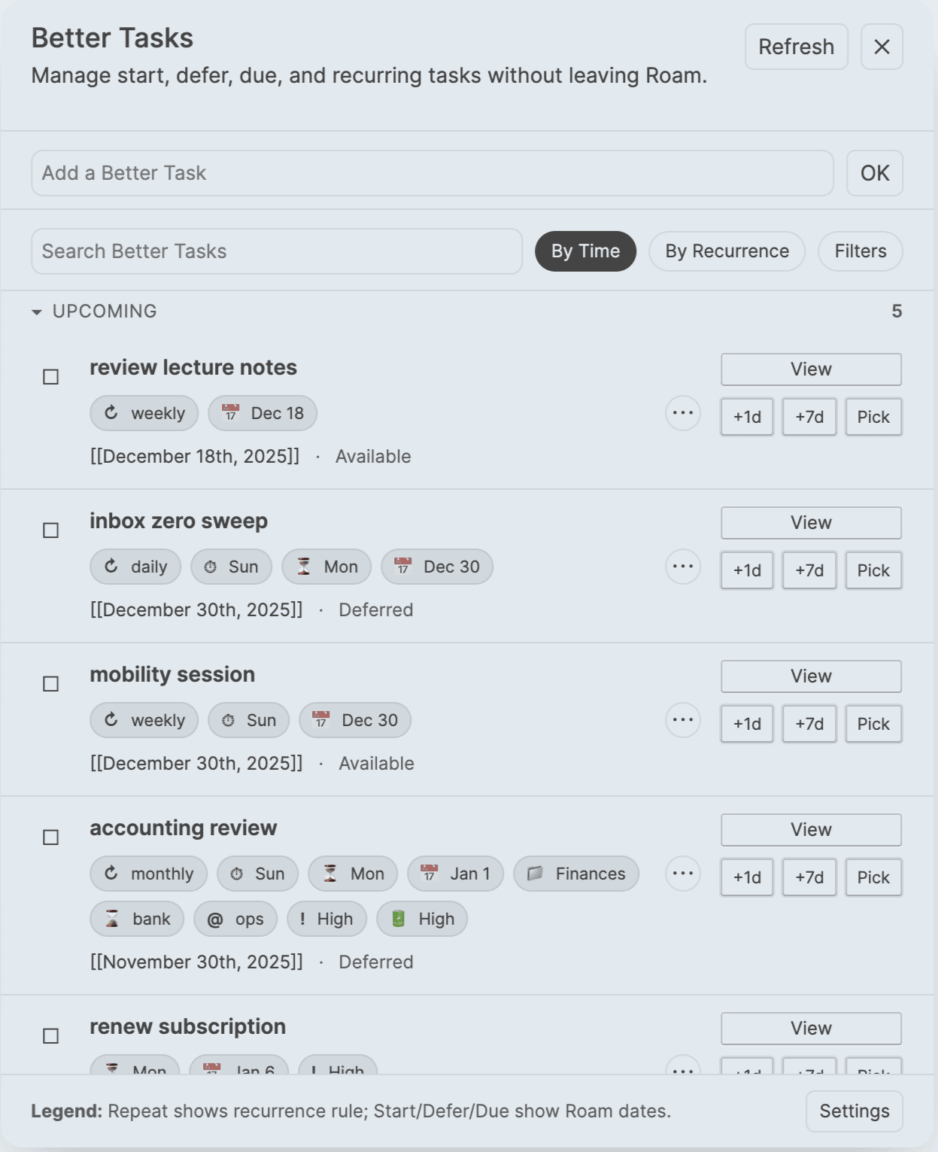Collapse the Upcoming section
Screen dimensions: 938x1152
tap(37, 312)
